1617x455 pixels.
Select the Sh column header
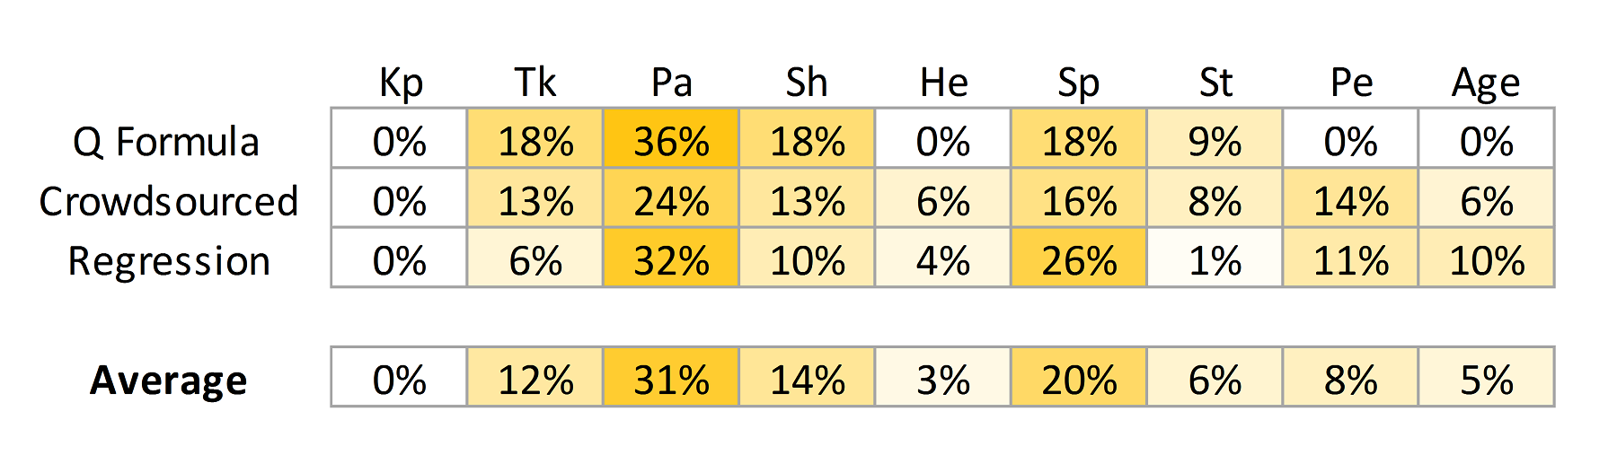[807, 83]
